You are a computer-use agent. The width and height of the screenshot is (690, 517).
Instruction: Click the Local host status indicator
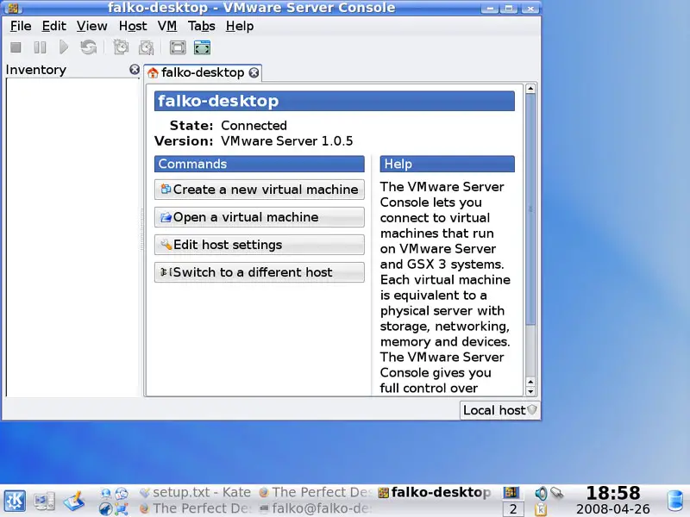[x=500, y=410]
